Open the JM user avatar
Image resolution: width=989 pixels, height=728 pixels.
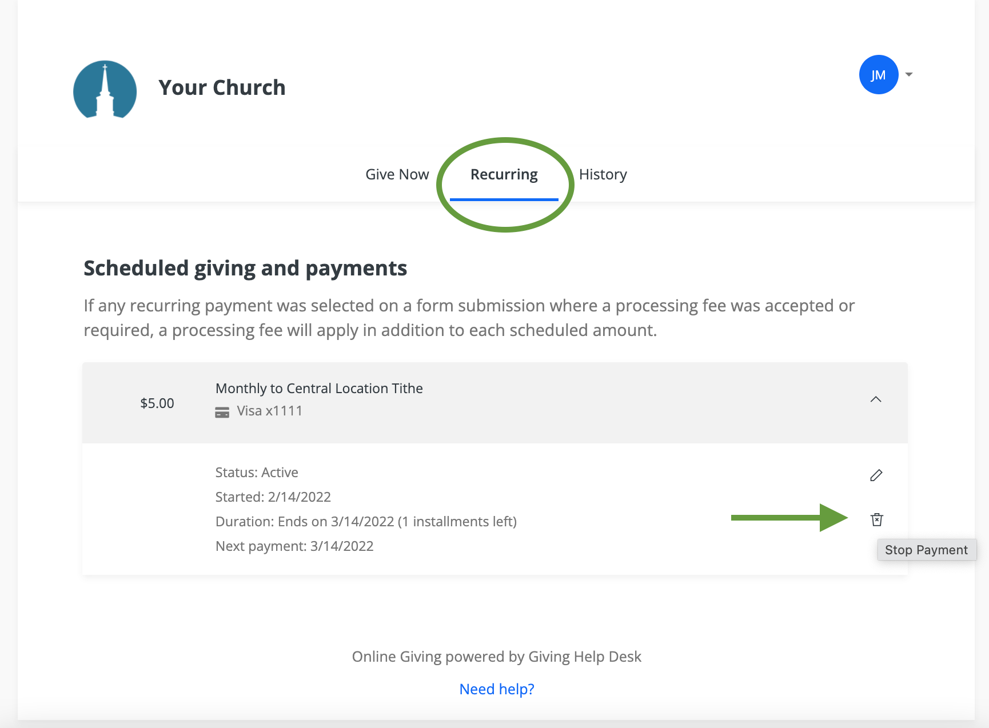point(878,75)
